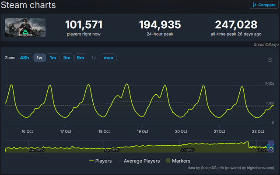
Task: Click navigator timeline near Apr 2025
Action: pos(112,148)
